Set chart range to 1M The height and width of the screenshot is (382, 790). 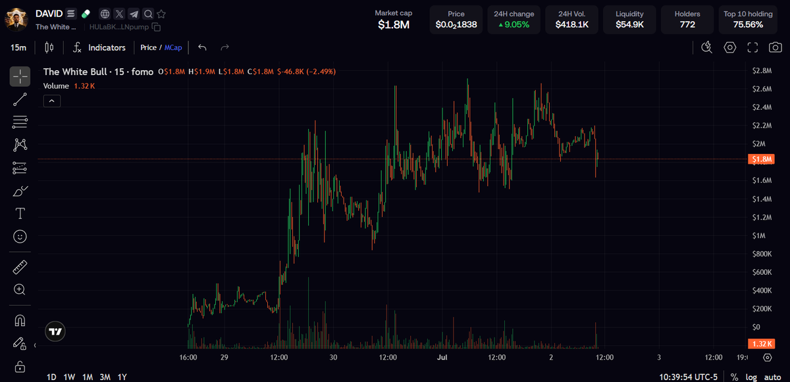click(x=87, y=377)
